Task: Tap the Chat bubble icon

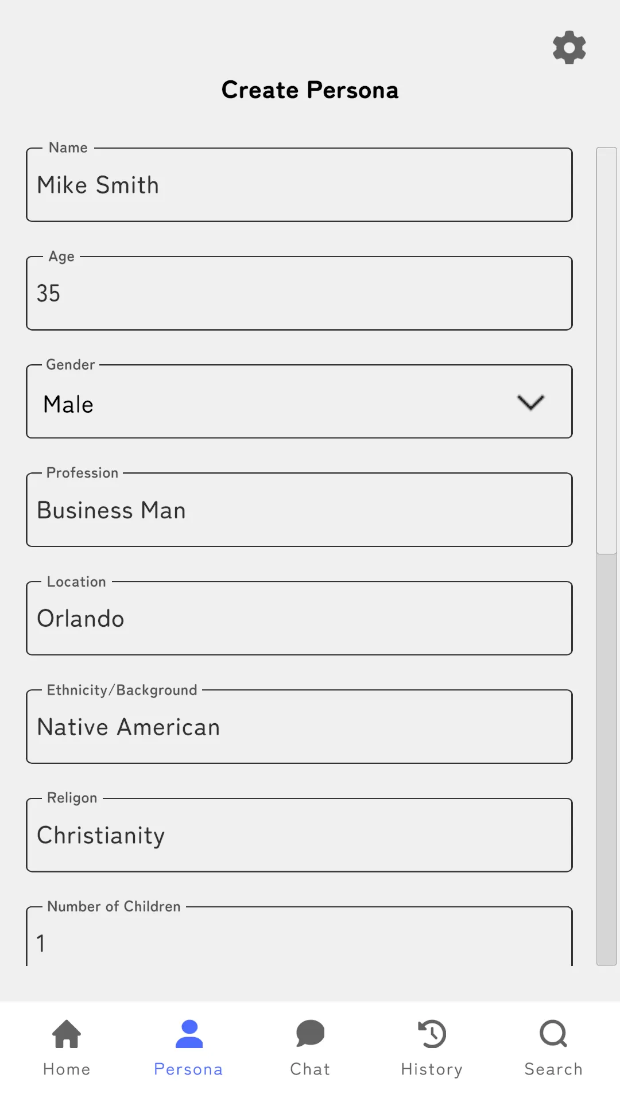Action: point(310,1034)
